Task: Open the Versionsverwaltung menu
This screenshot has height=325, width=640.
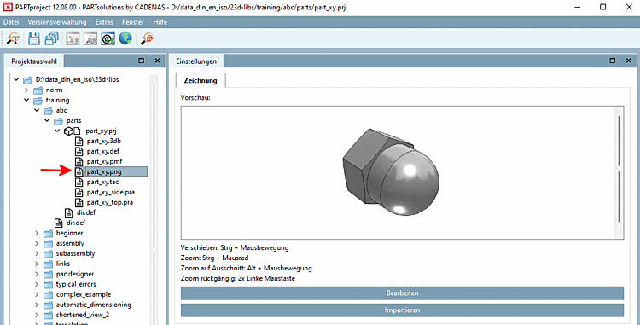Action: (56, 22)
